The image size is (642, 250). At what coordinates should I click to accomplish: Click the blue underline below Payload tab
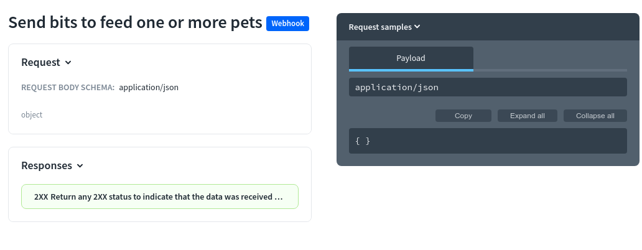[411, 70]
